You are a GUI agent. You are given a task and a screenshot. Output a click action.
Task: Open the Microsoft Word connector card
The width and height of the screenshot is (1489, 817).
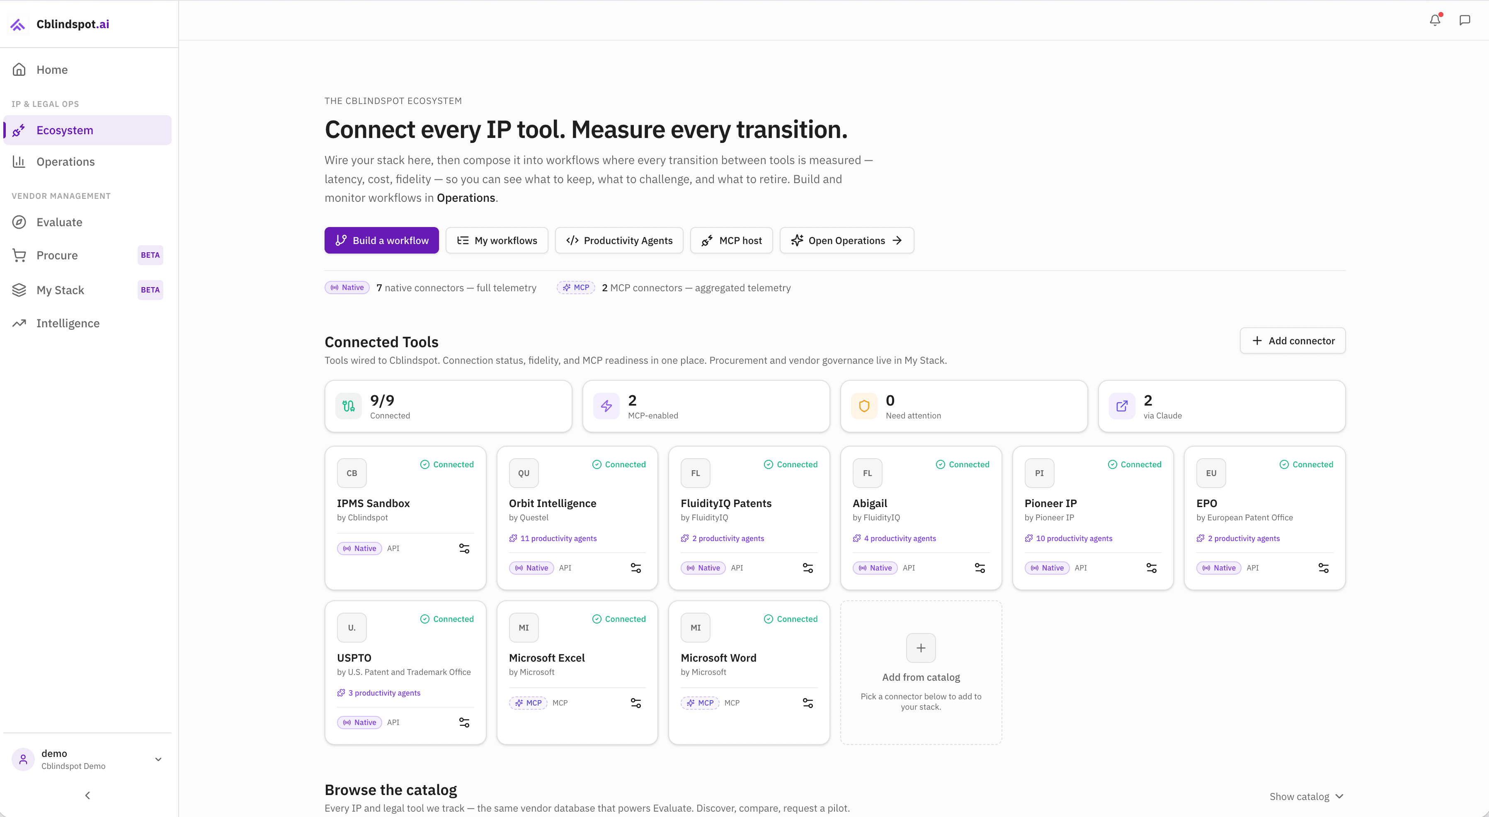point(749,672)
